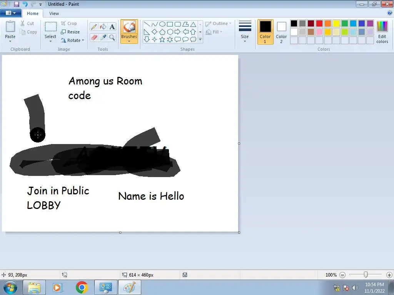Choose the Curve shape
Screen dimensions: 394x295
(x=155, y=24)
